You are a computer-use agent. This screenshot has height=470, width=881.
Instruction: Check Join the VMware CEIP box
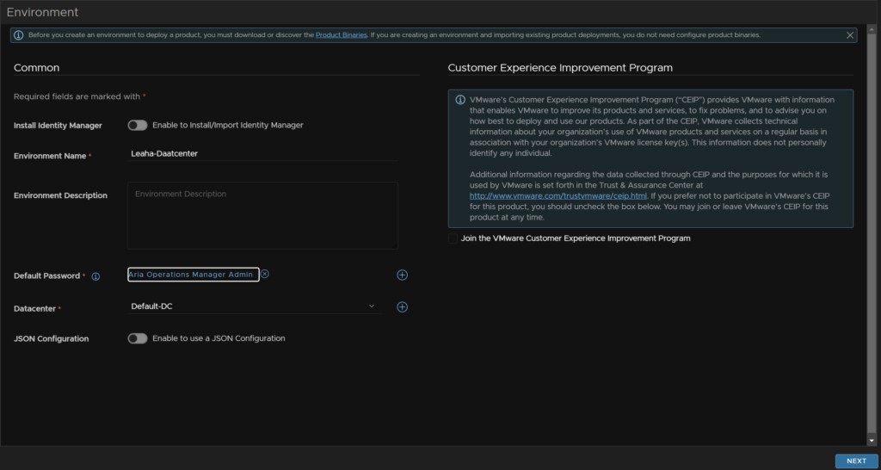(x=453, y=238)
